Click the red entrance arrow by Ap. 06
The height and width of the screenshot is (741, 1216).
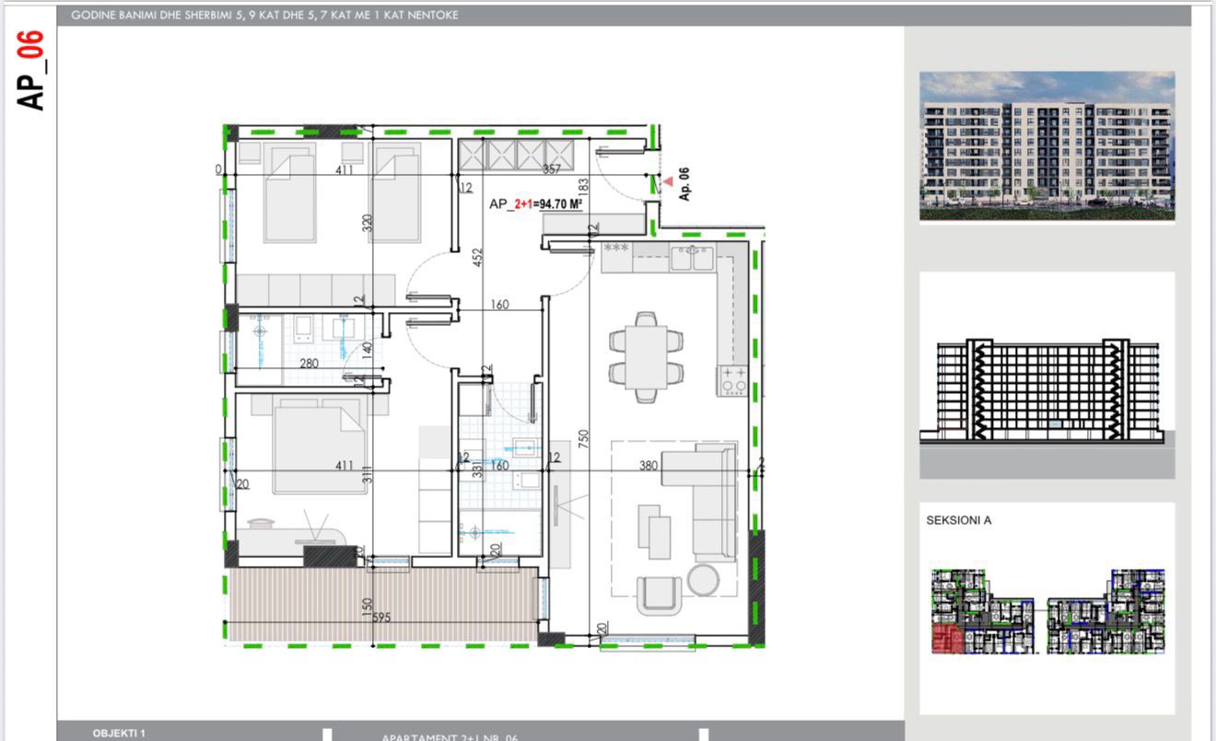pyautogui.click(x=668, y=182)
